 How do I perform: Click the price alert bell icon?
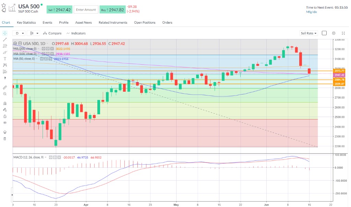pyautogui.click(x=4, y=10)
